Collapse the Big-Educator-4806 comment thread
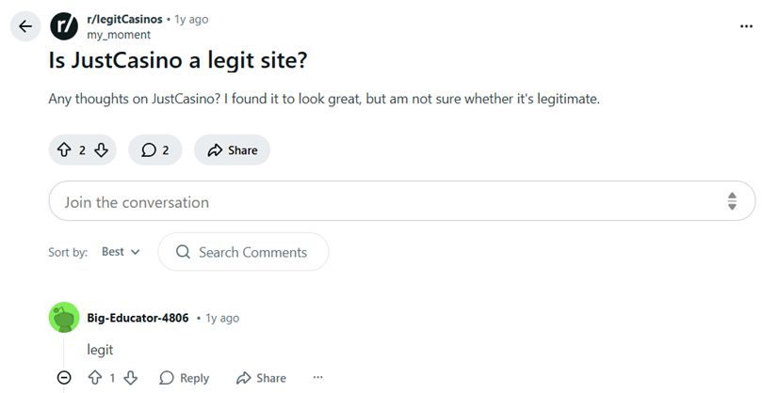 [x=64, y=378]
